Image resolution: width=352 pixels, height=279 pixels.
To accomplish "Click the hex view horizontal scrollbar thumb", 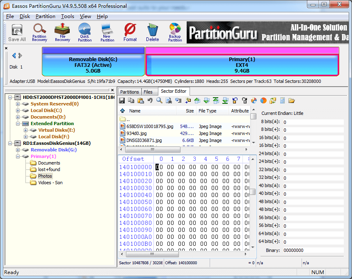I will (x=152, y=254).
